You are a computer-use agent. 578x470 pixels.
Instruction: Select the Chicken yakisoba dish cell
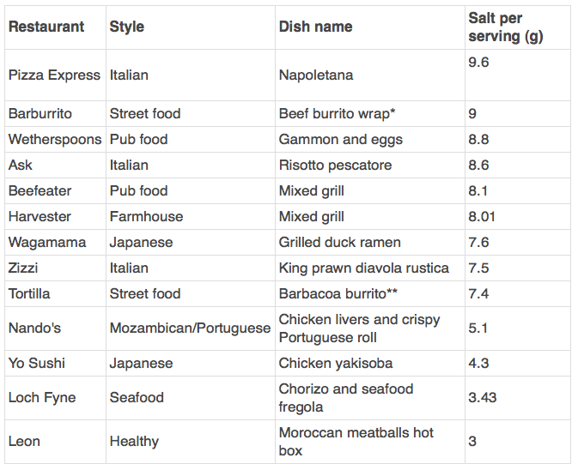(370, 364)
